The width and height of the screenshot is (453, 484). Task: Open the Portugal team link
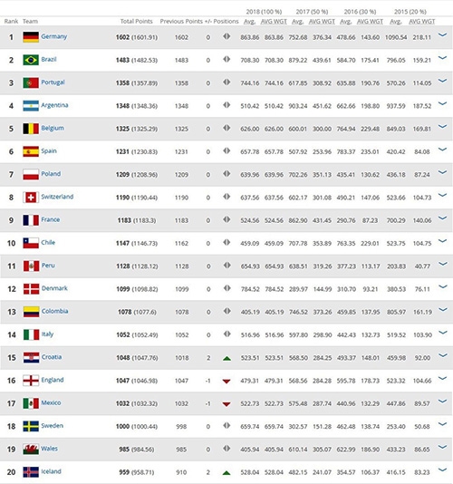coord(53,82)
